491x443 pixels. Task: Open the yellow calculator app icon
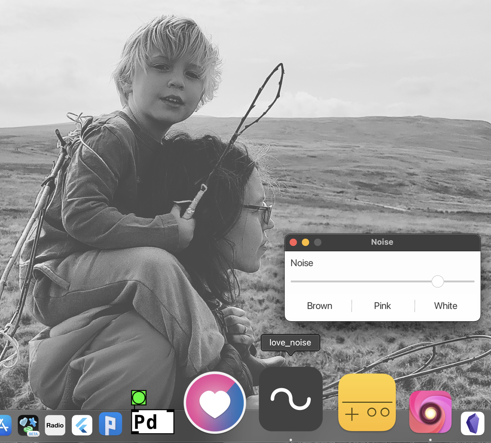(367, 402)
